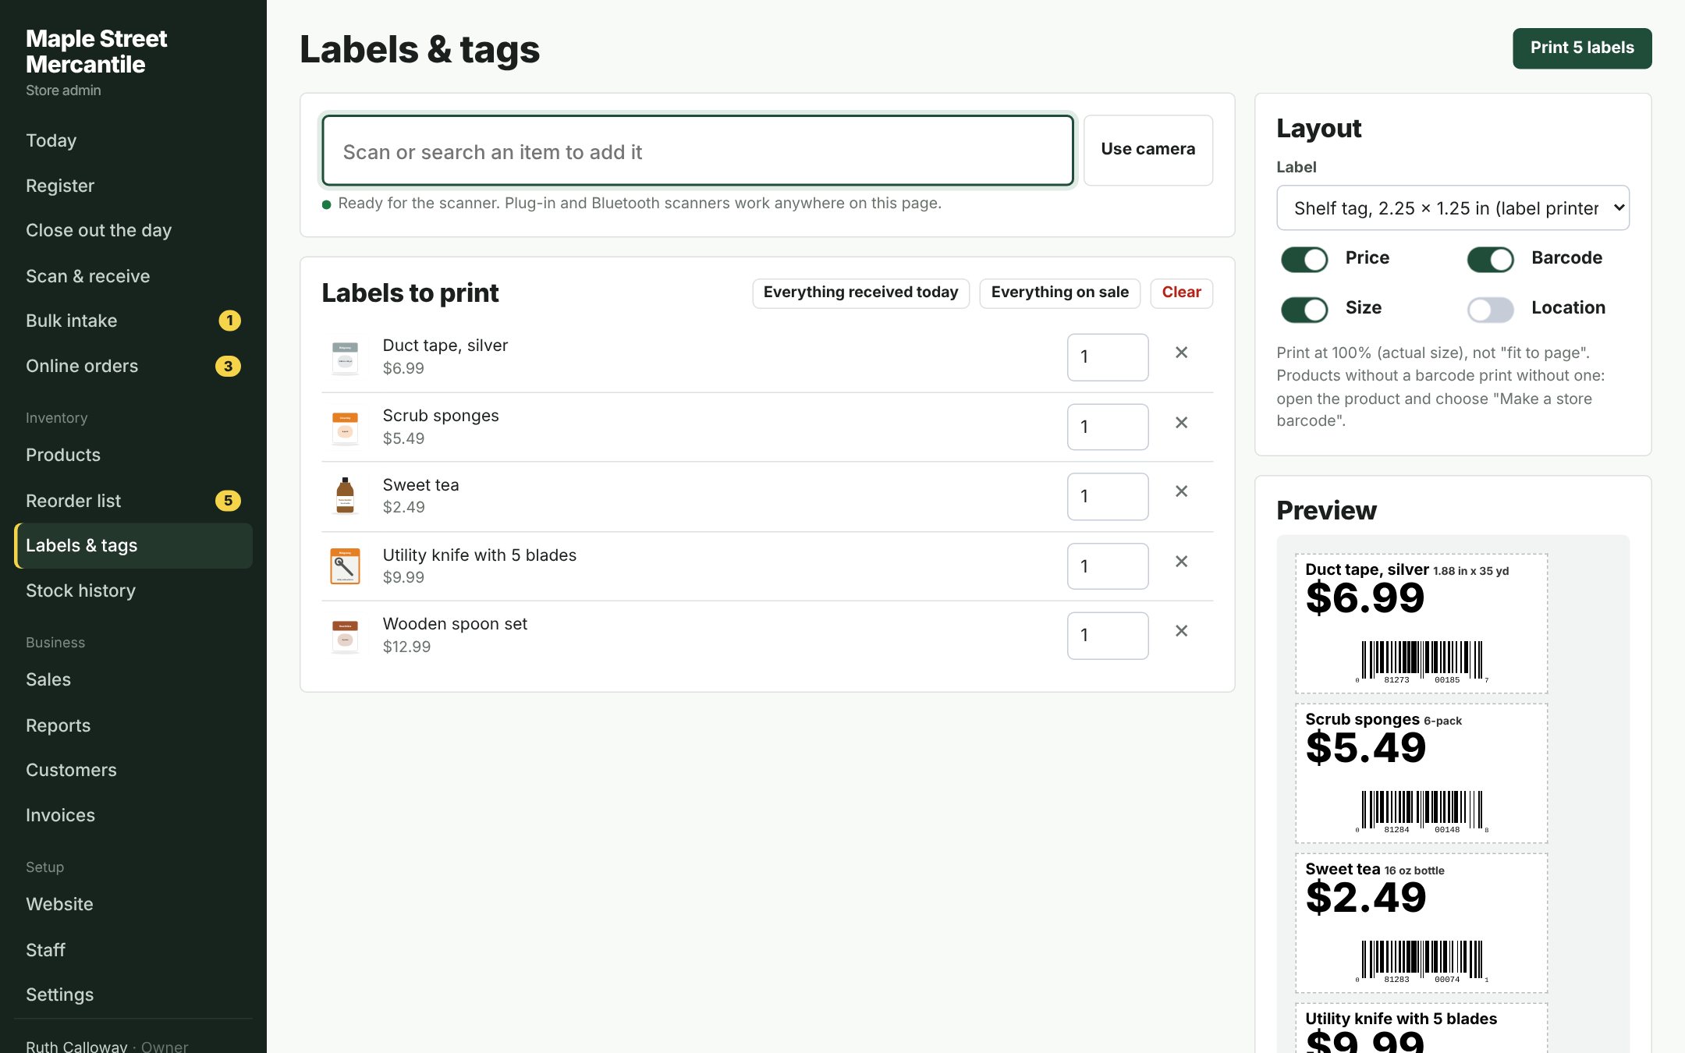The image size is (1685, 1053).
Task: Clear the labels to print list
Action: click(x=1181, y=292)
